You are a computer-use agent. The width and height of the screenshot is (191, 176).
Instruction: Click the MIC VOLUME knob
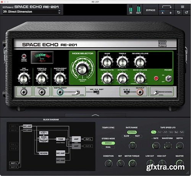coord(24,79)
